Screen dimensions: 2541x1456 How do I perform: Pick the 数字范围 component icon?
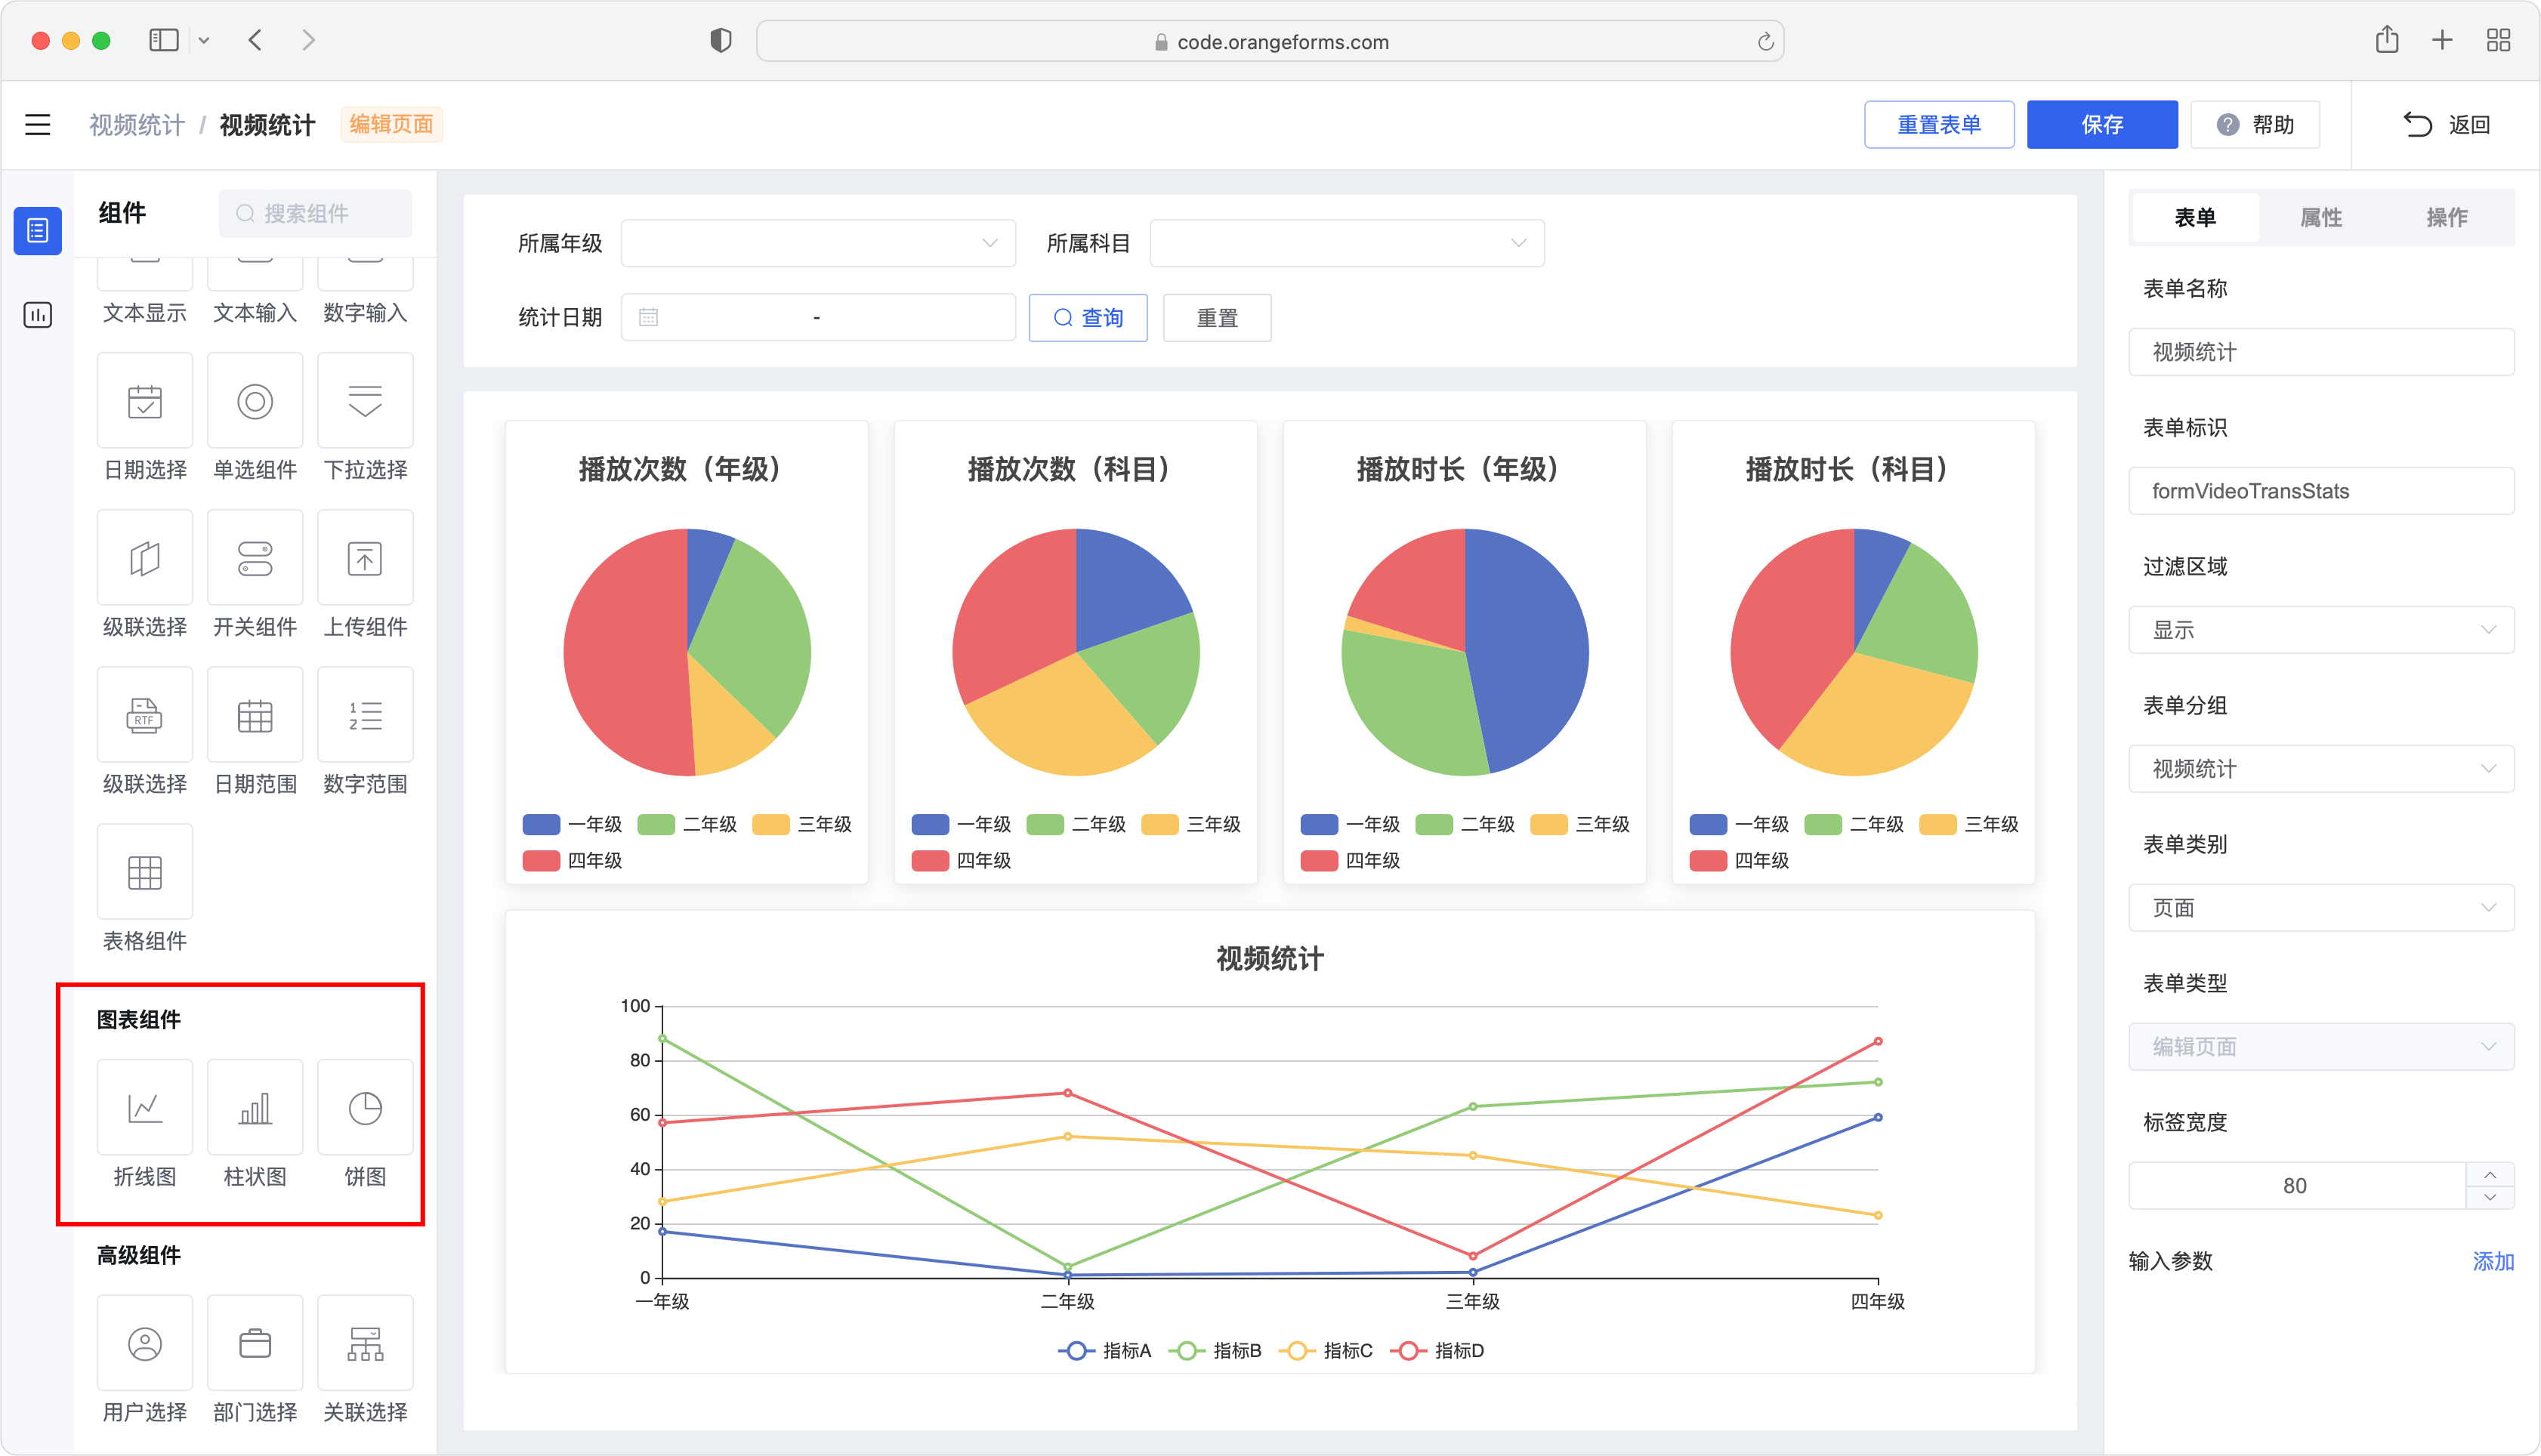coord(365,715)
